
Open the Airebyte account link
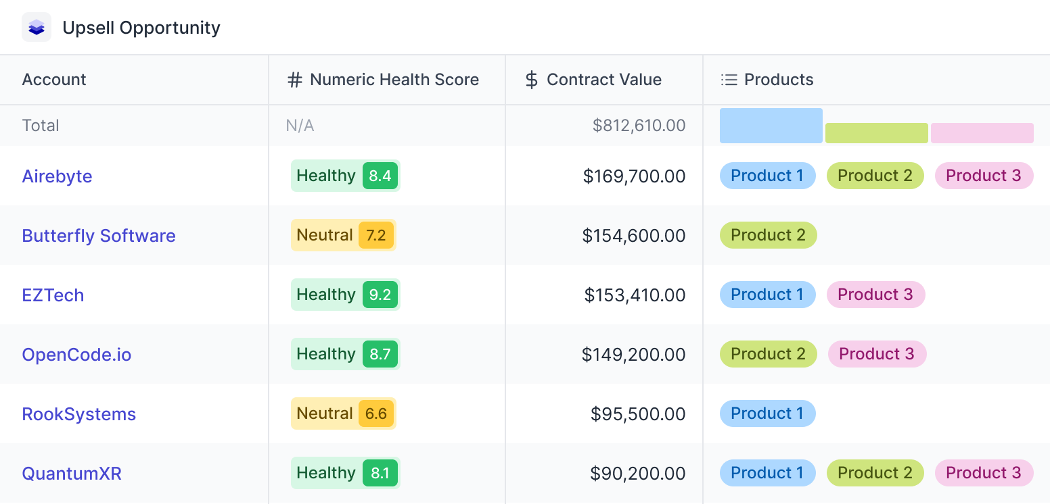point(58,176)
